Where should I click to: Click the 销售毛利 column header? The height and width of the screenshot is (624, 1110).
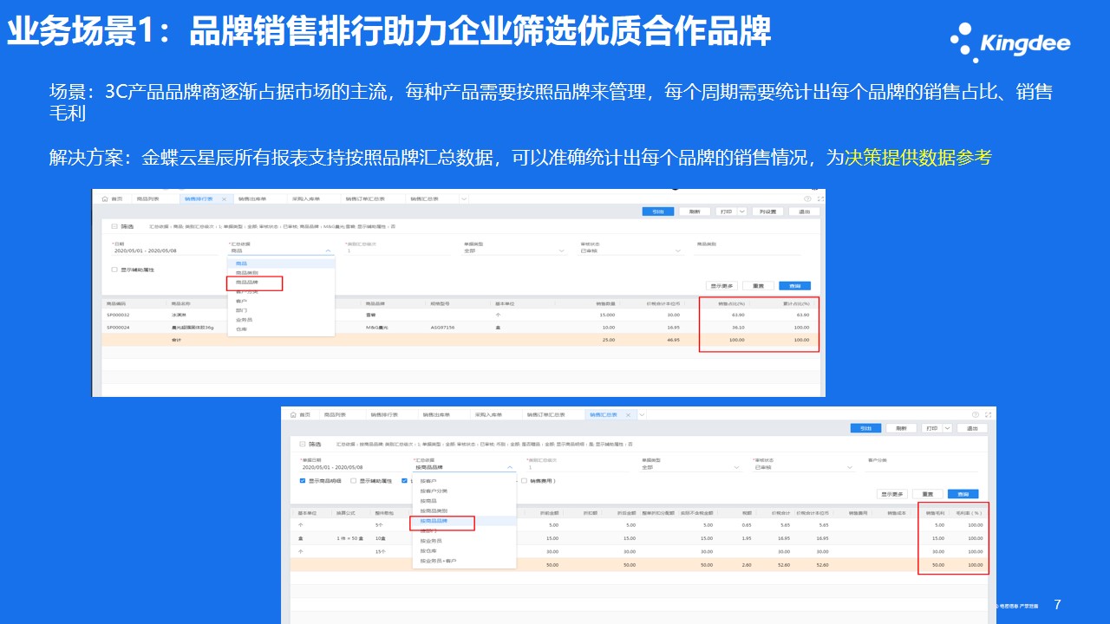[936, 513]
